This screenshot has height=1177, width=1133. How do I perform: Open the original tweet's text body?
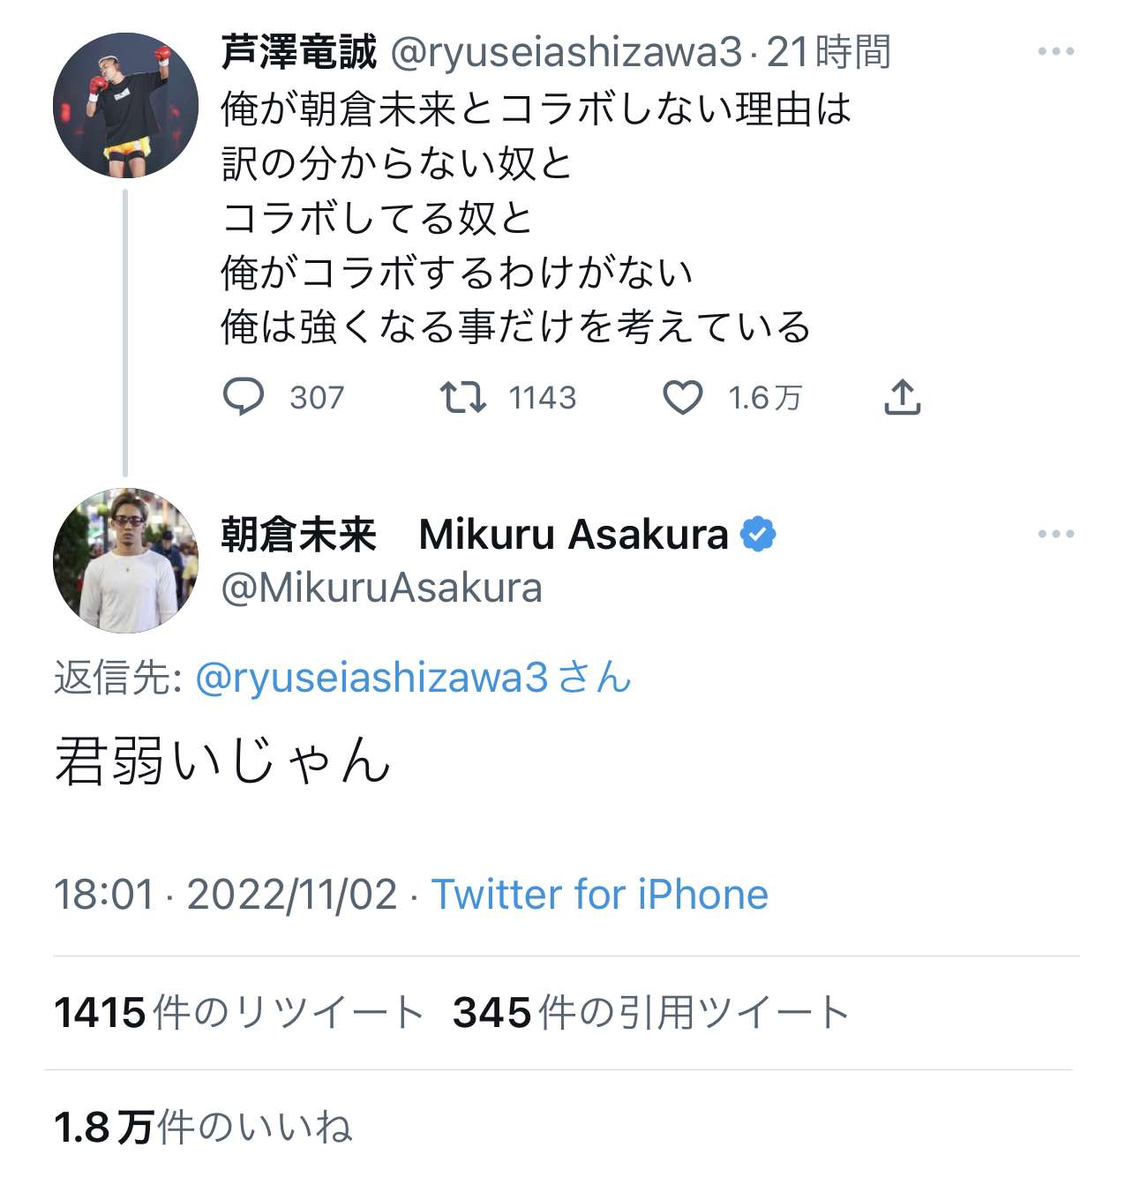pyautogui.click(x=515, y=218)
